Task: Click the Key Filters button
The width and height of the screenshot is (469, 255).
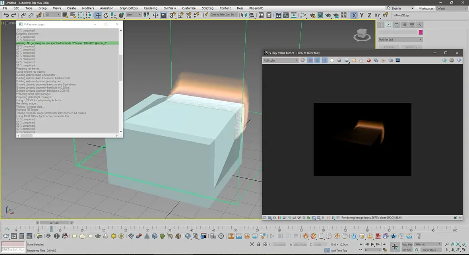Action: click(430, 250)
